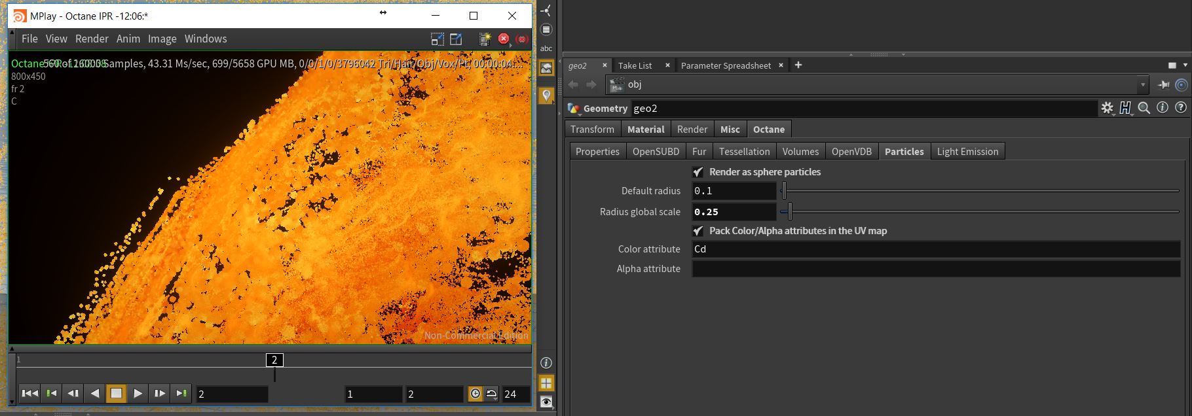Go to start-of-range frame with green marker
Image resolution: width=1192 pixels, height=416 pixels.
(51, 393)
